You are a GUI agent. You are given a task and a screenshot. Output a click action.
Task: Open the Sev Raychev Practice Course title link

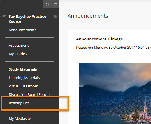click(x=27, y=19)
